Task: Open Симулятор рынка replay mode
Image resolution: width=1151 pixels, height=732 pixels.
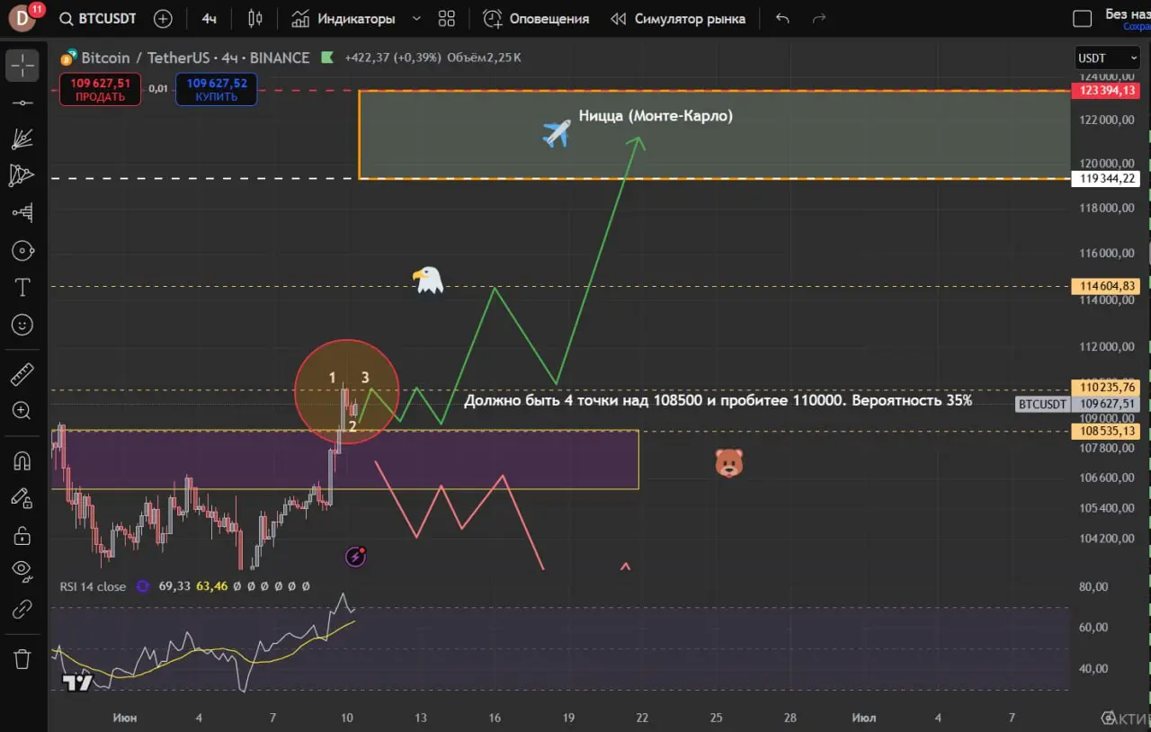Action: pos(678,19)
